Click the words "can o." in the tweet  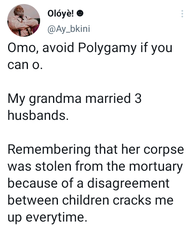coord(25,65)
